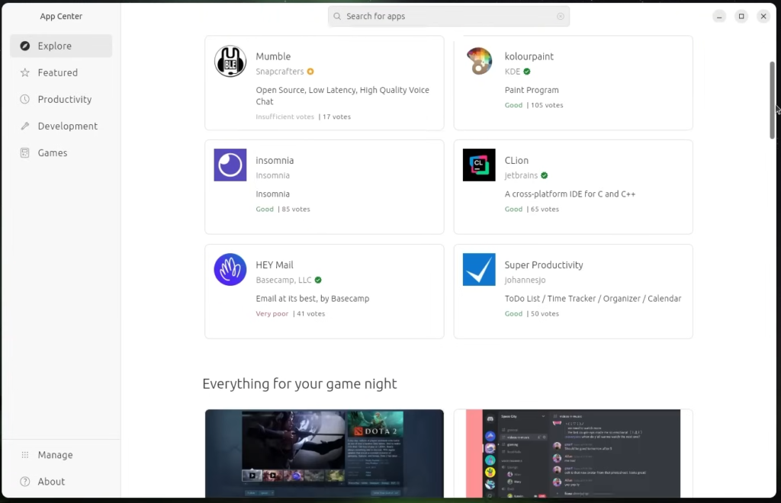This screenshot has width=781, height=503.
Task: Maximize the App Center window
Action: pyautogui.click(x=741, y=17)
